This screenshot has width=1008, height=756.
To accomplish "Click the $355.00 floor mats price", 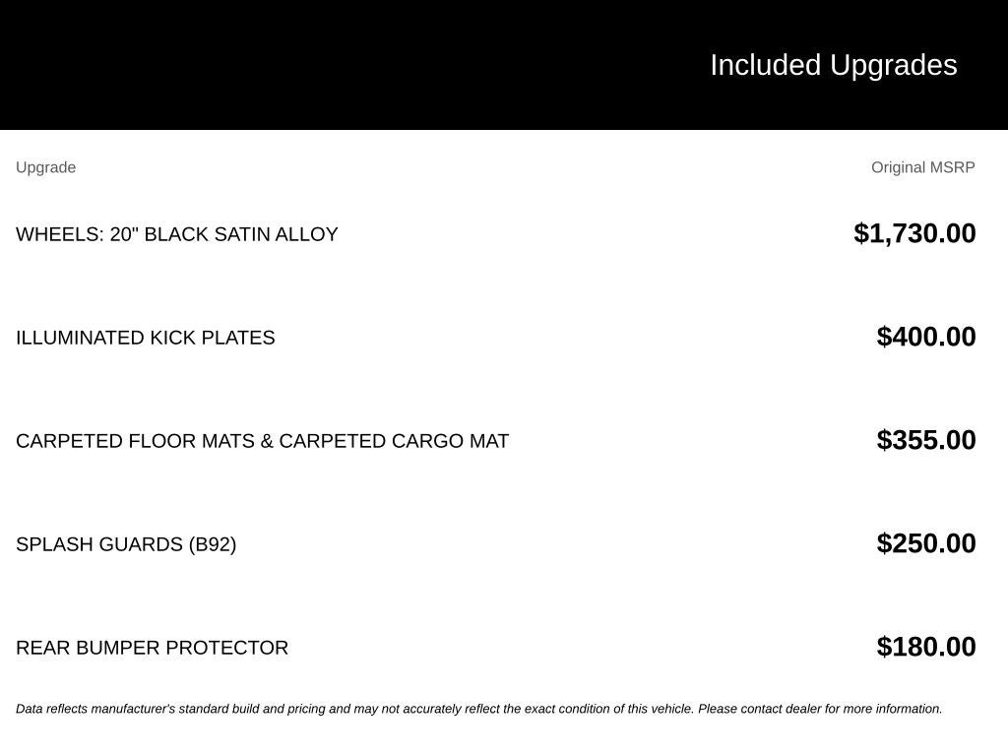I will click(x=925, y=440).
